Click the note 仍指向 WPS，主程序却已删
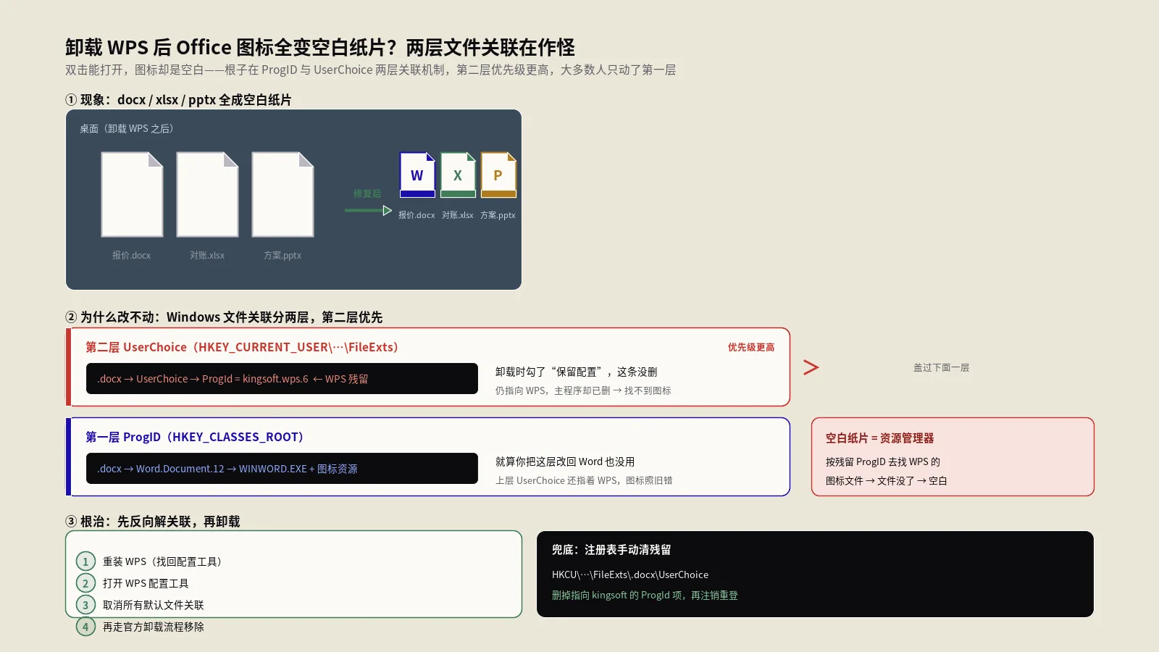Screen dimensions: 1159x652 583,390
